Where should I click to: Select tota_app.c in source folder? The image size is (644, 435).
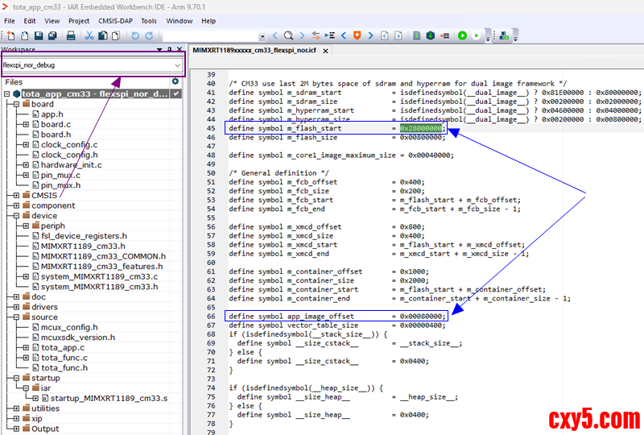[63, 347]
